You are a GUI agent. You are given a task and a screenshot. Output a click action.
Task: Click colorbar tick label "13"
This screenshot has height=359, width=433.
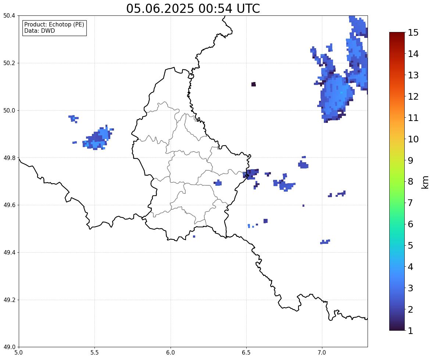pyautogui.click(x=413, y=75)
